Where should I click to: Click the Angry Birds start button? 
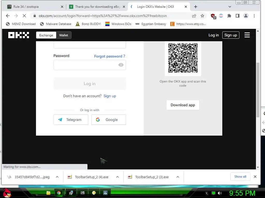point(7,193)
